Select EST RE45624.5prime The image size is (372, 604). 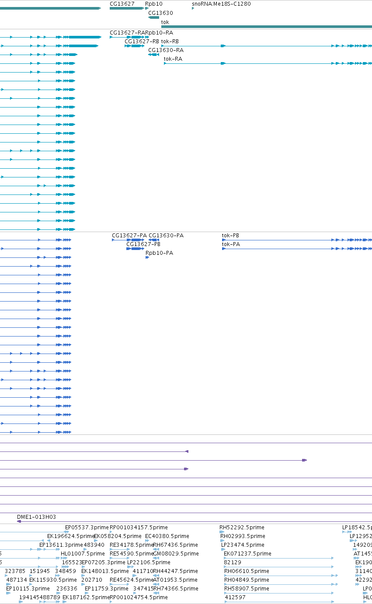click(132, 580)
